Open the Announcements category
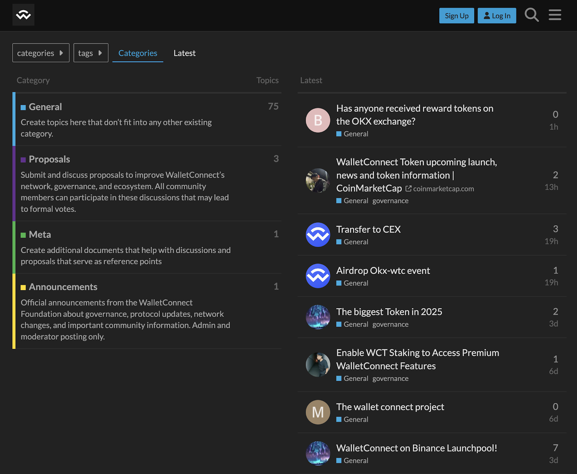Image resolution: width=577 pixels, height=474 pixels. 63,287
